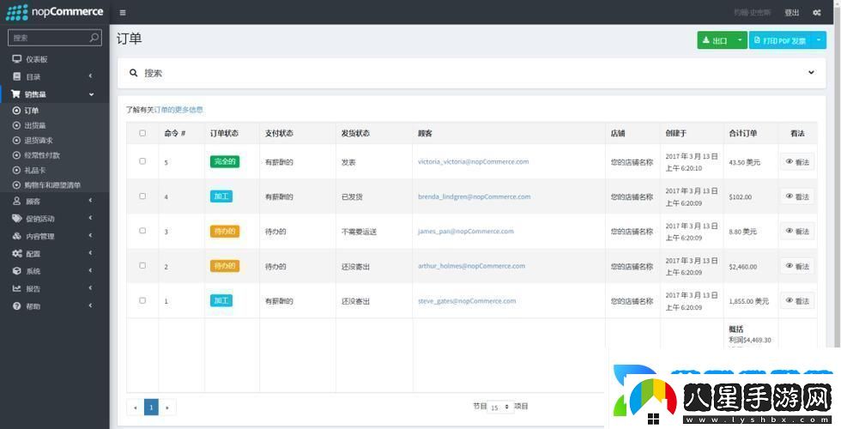Click the shopping cart icon 销售量
Viewport: 841px width, 429px height.
(x=15, y=94)
